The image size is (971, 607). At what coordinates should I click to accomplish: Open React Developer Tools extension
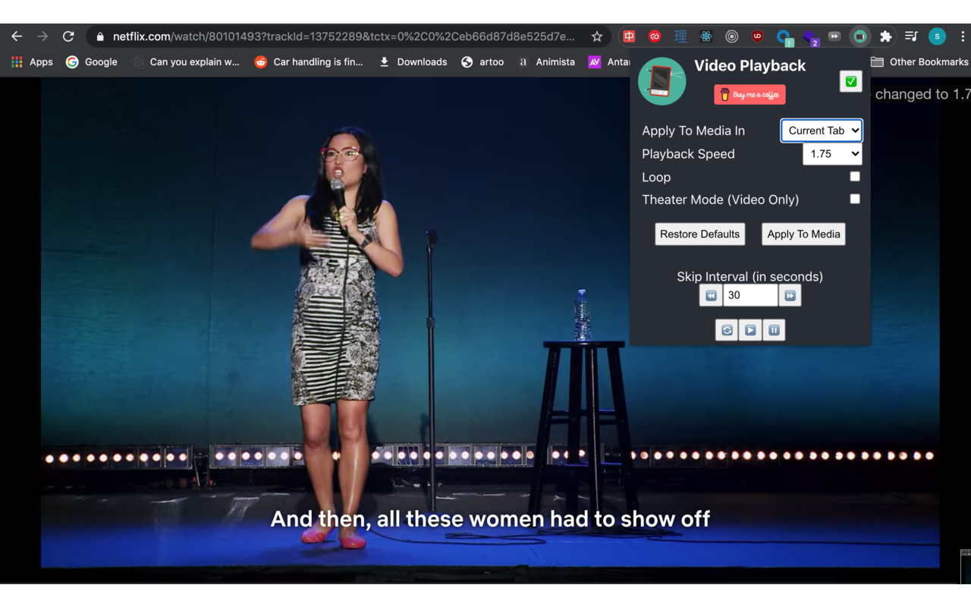706,36
